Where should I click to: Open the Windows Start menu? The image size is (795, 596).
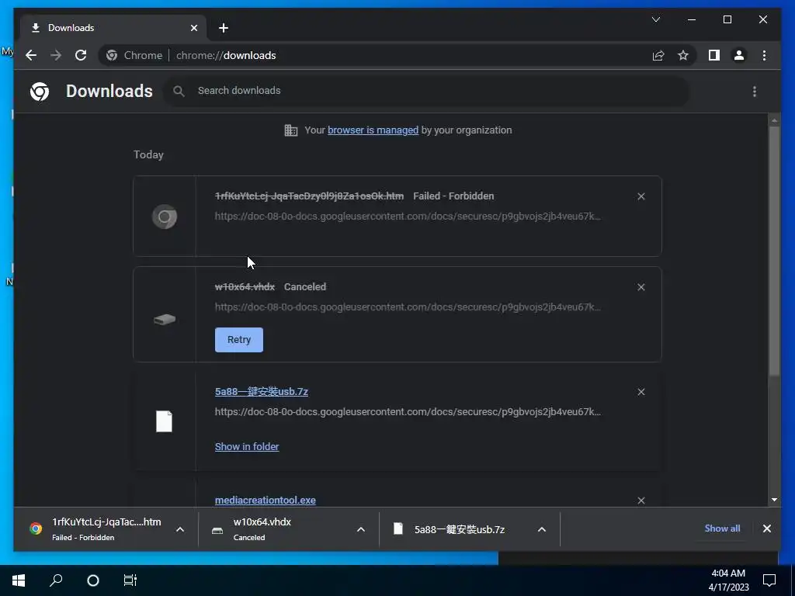[19, 580]
